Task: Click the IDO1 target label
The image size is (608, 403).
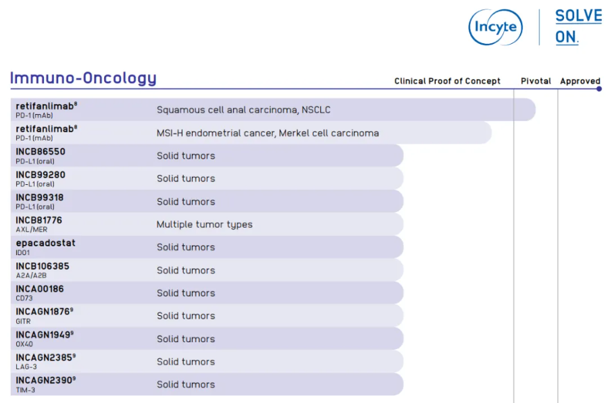Action: coord(22,252)
